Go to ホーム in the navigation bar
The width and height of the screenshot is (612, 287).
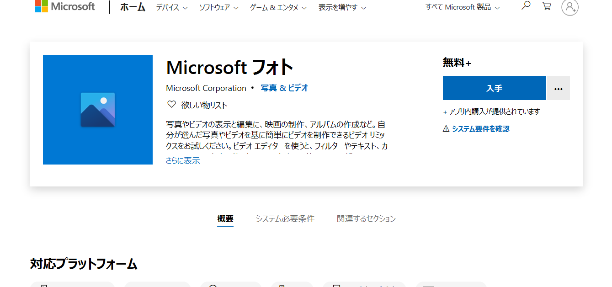click(133, 7)
